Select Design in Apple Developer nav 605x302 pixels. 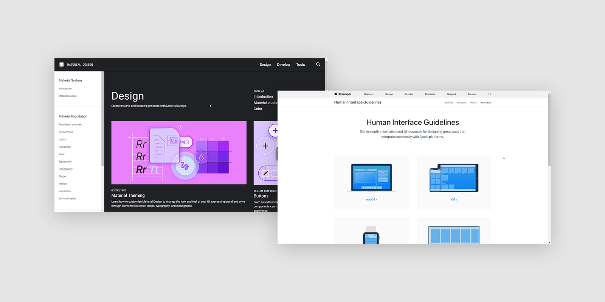click(x=389, y=94)
